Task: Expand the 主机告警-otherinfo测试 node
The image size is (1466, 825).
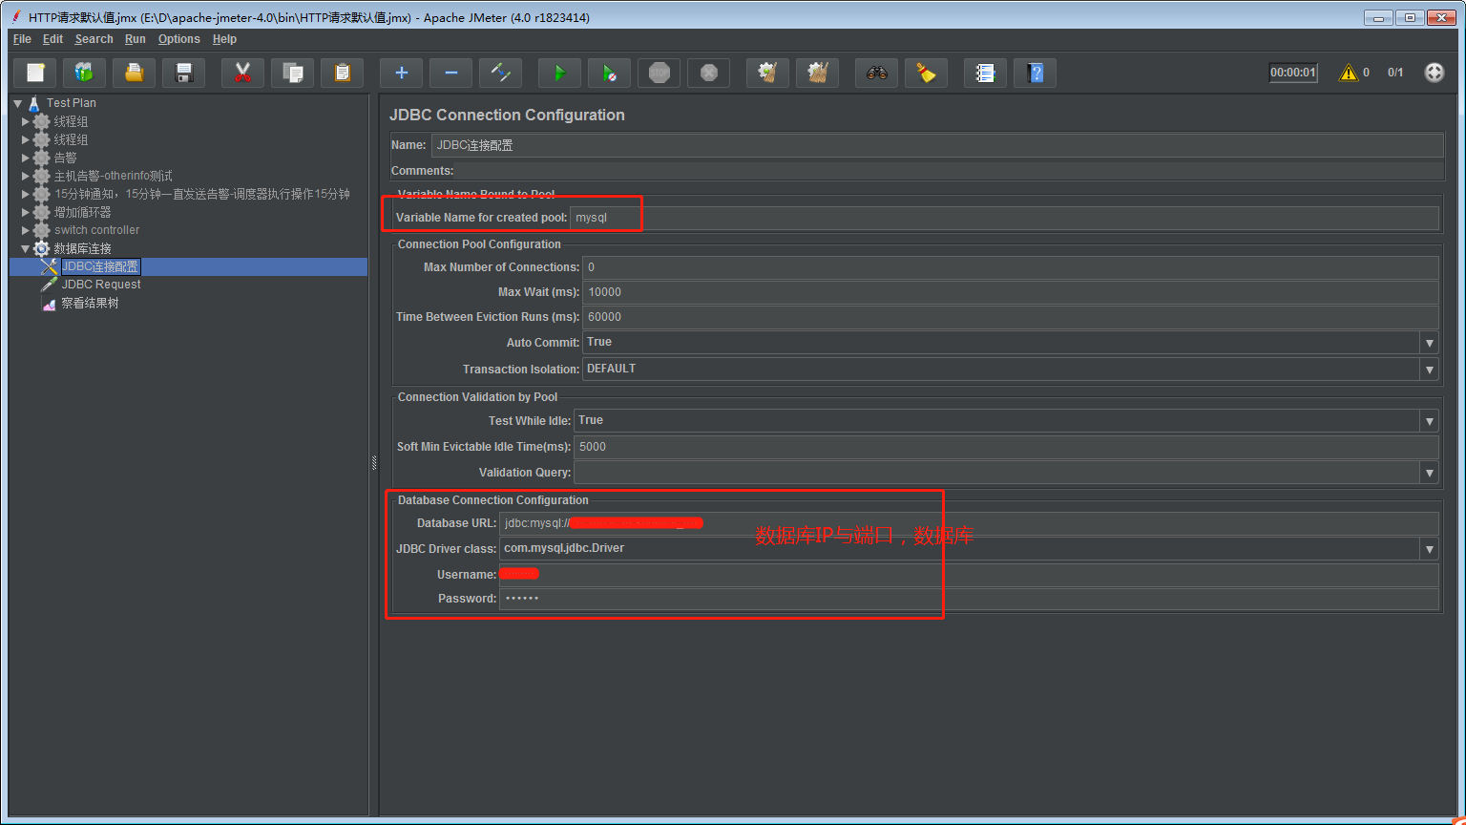Action: tap(26, 176)
